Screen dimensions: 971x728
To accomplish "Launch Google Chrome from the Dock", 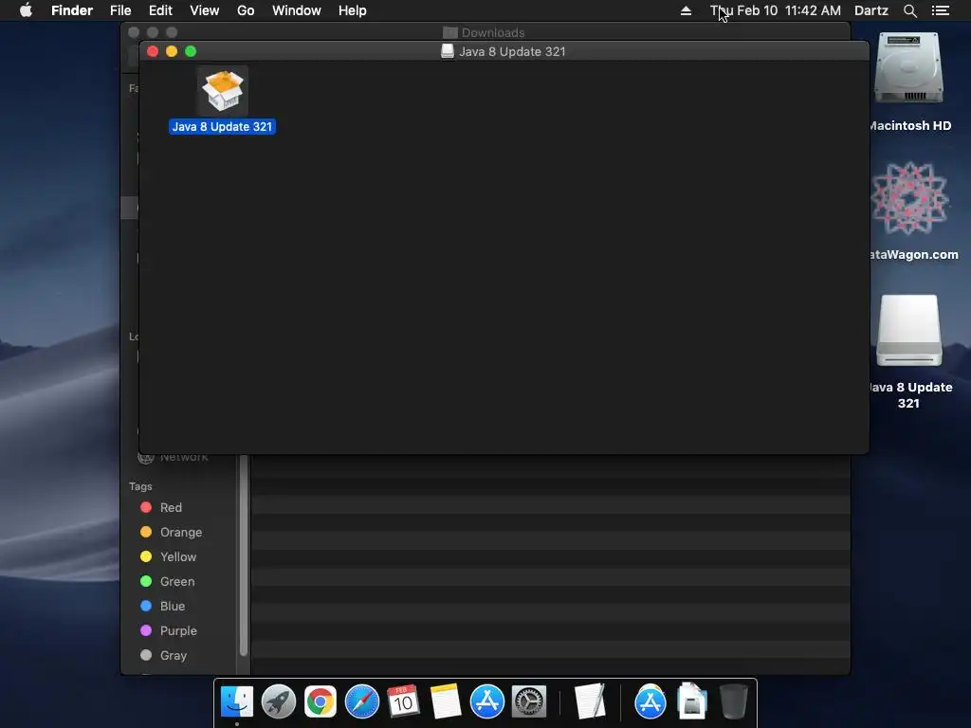I will tap(321, 701).
